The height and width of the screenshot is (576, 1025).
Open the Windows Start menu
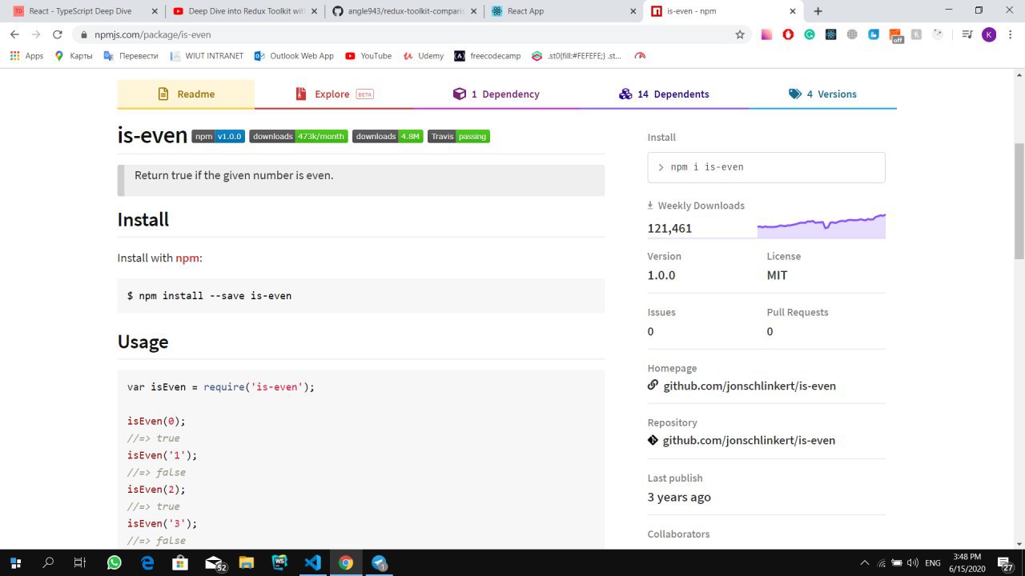15,562
